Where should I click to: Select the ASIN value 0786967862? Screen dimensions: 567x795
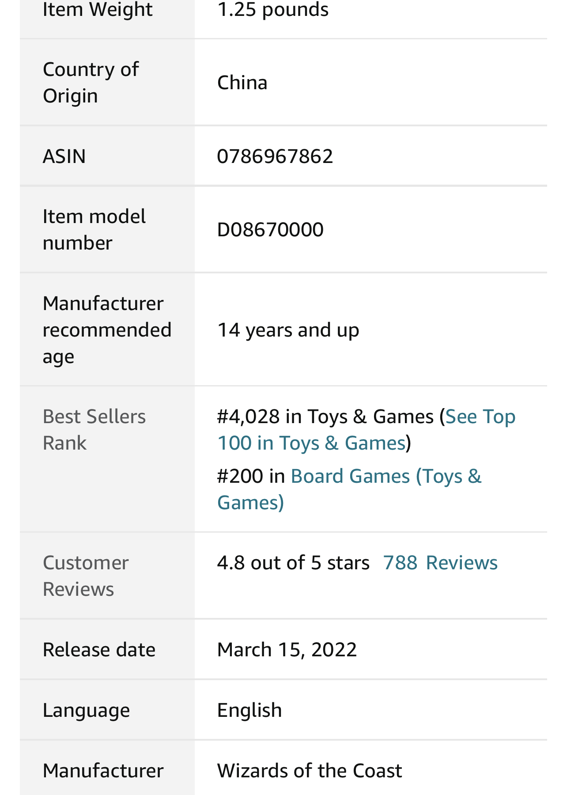275,156
